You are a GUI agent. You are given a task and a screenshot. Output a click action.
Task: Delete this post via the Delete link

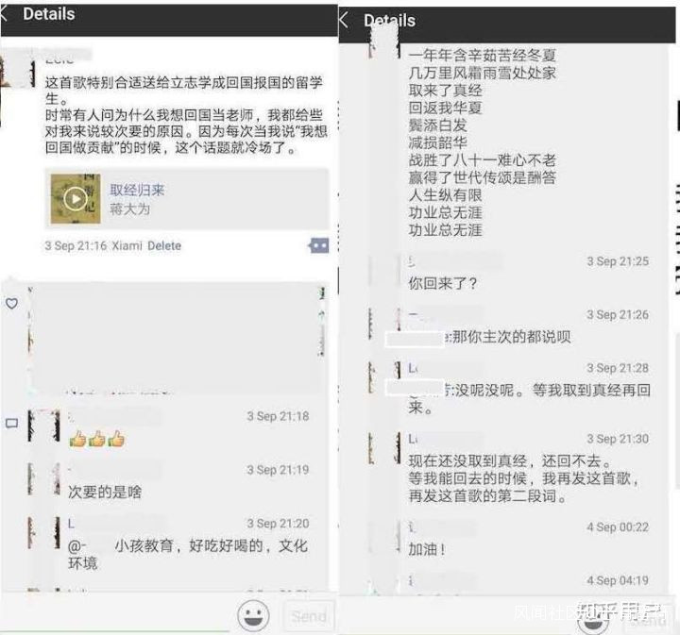pyautogui.click(x=164, y=245)
